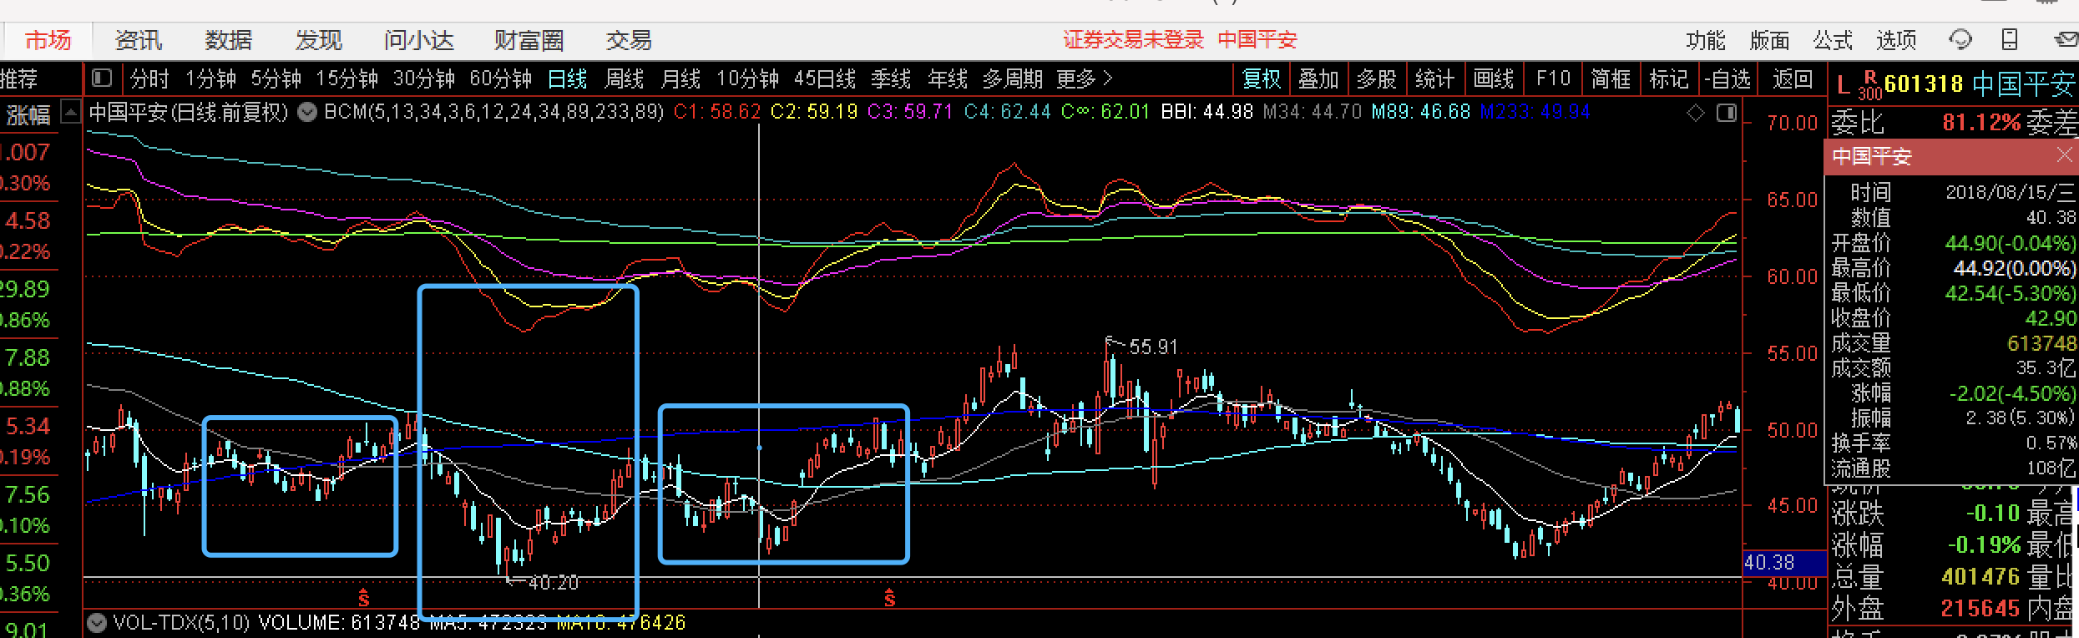2079x638 pixels.
Task: Switch chart to 60分钟 period
Action: [500, 78]
